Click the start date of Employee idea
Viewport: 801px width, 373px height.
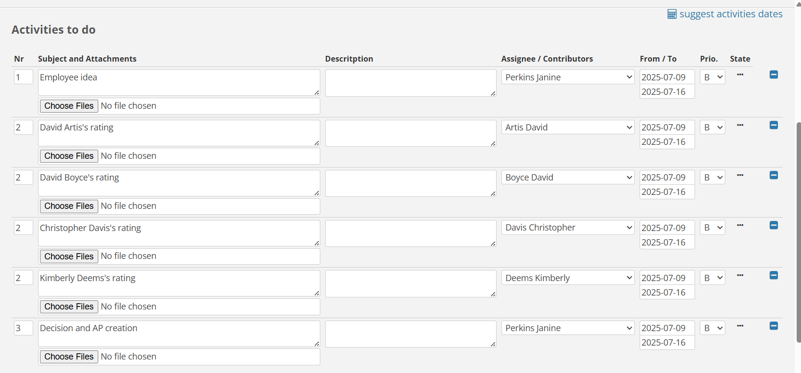pyautogui.click(x=667, y=77)
